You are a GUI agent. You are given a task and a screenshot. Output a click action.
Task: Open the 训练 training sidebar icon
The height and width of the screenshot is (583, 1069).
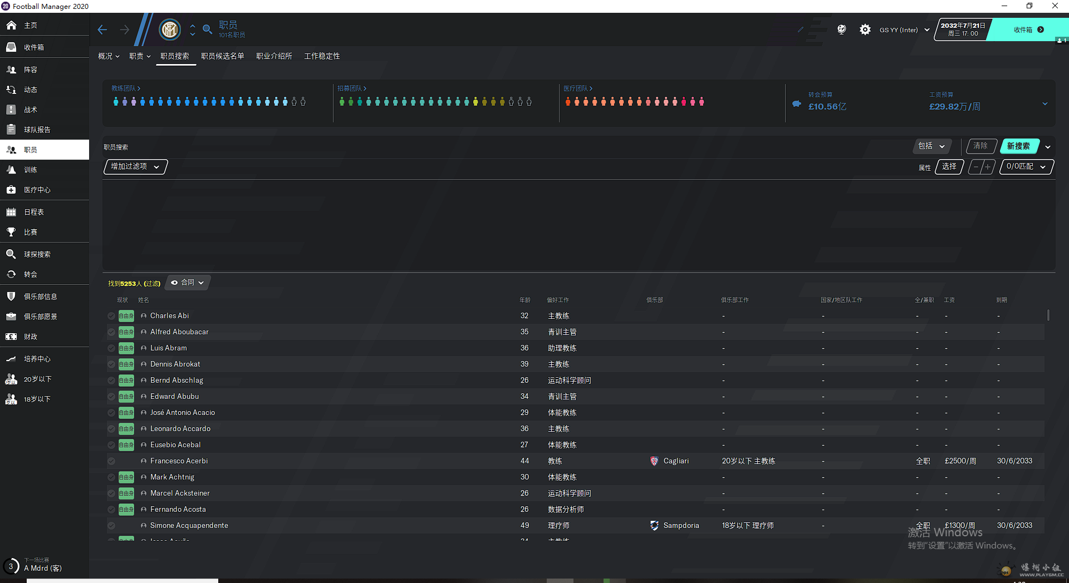pyautogui.click(x=11, y=170)
